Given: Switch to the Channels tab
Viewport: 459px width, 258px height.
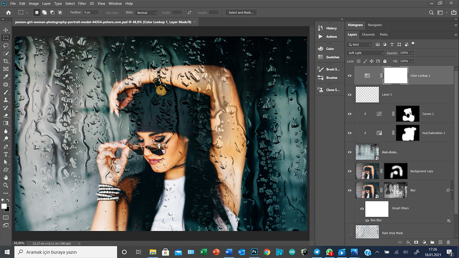Looking at the screenshot, I should 368,35.
